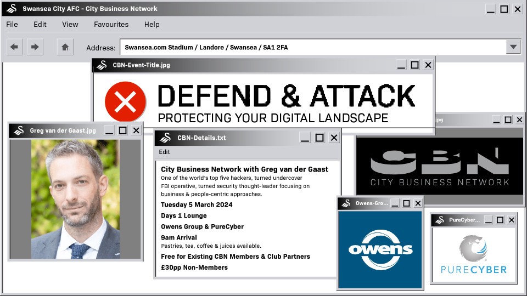Screen dimensions: 527x296
Task: Expand the Address bar dropdown arrow
Action: point(513,47)
